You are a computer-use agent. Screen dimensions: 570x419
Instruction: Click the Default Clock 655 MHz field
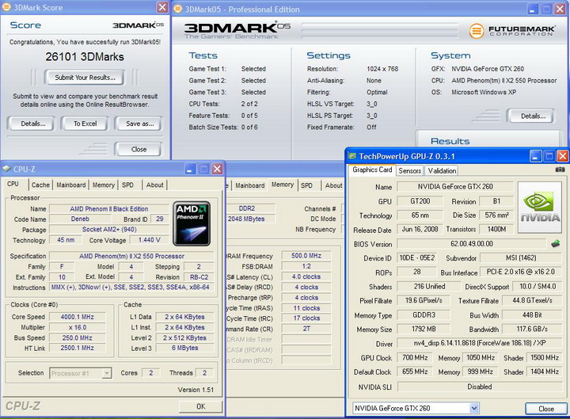[415, 372]
